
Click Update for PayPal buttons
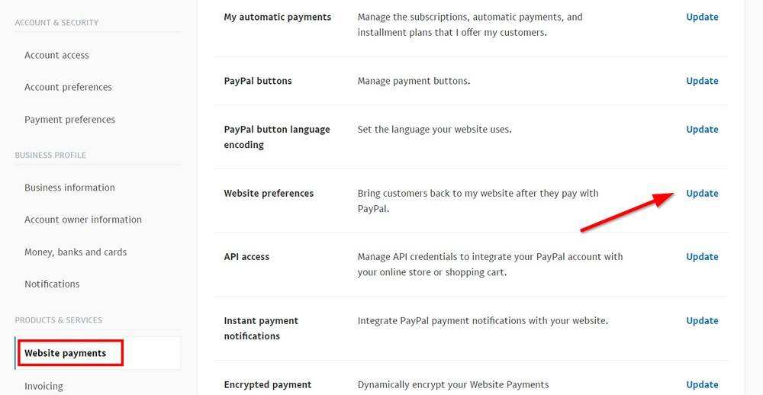(x=702, y=81)
